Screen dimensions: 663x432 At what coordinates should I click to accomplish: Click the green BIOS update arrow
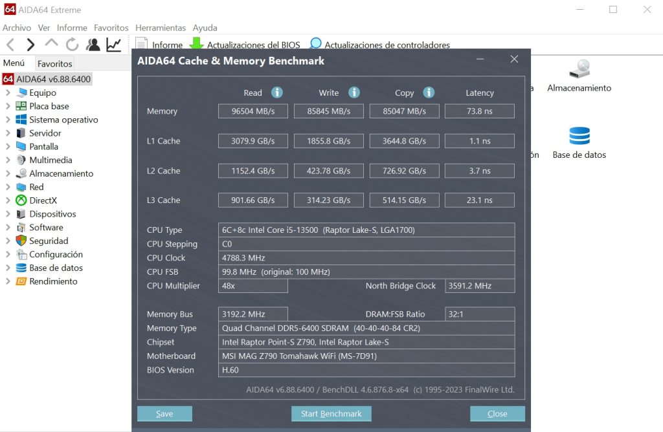click(196, 43)
